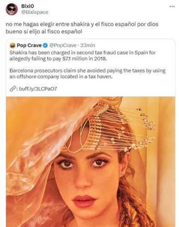This screenshot has width=179, height=227.
Task: Open the 33min timestamp
Action: [x=88, y=45]
